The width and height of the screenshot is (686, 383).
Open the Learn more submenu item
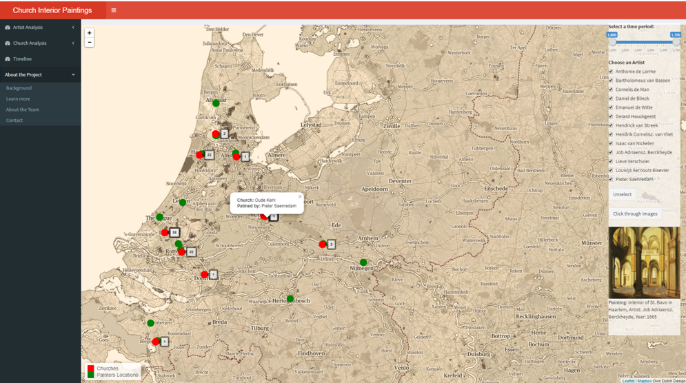tap(18, 99)
